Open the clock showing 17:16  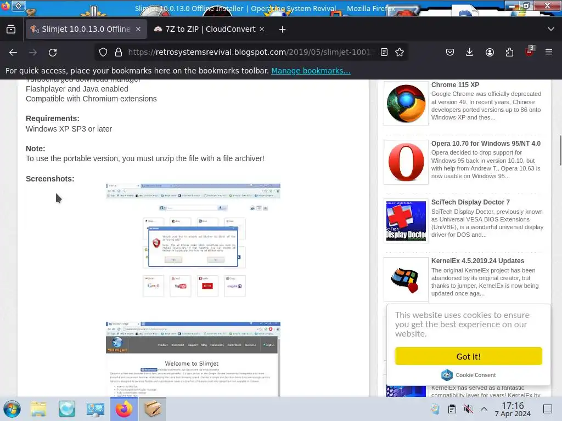coord(513,409)
